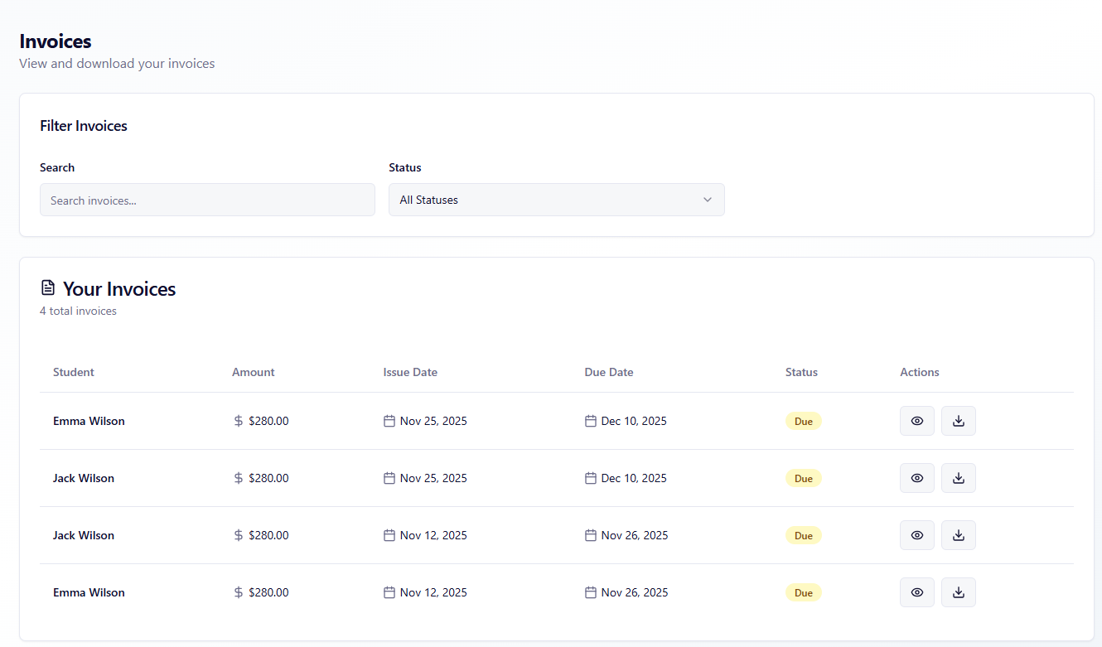The image size is (1102, 647).
Task: Sort by the Student column header
Action: click(x=73, y=372)
